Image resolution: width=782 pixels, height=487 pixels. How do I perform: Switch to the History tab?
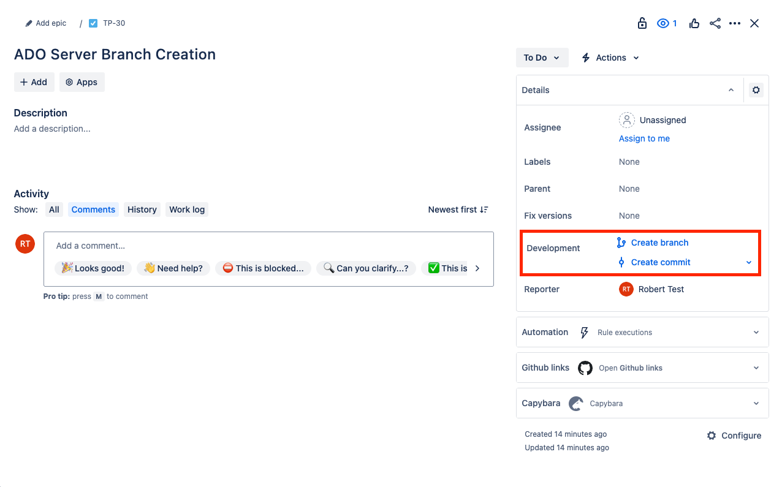pos(142,209)
